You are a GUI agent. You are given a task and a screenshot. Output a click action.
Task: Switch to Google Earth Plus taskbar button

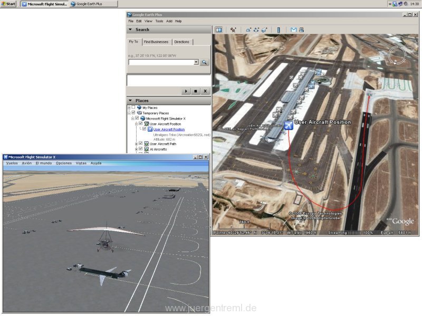pos(94,4)
